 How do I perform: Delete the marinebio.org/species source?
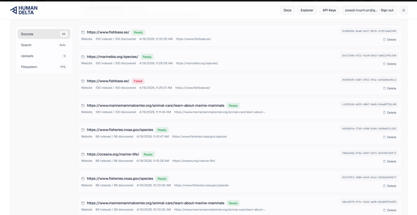(389, 64)
